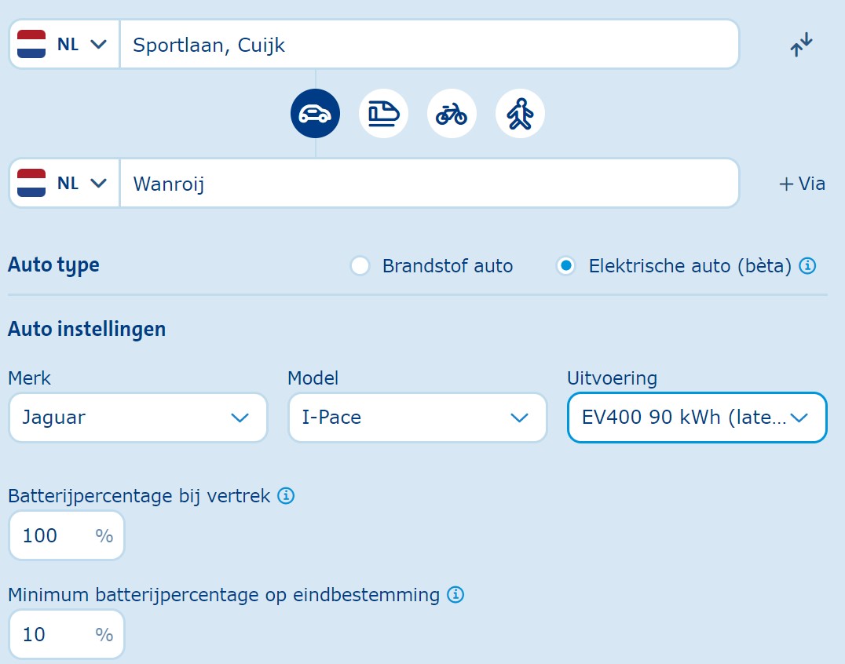Swap origin and destination with arrows icon

tap(802, 45)
